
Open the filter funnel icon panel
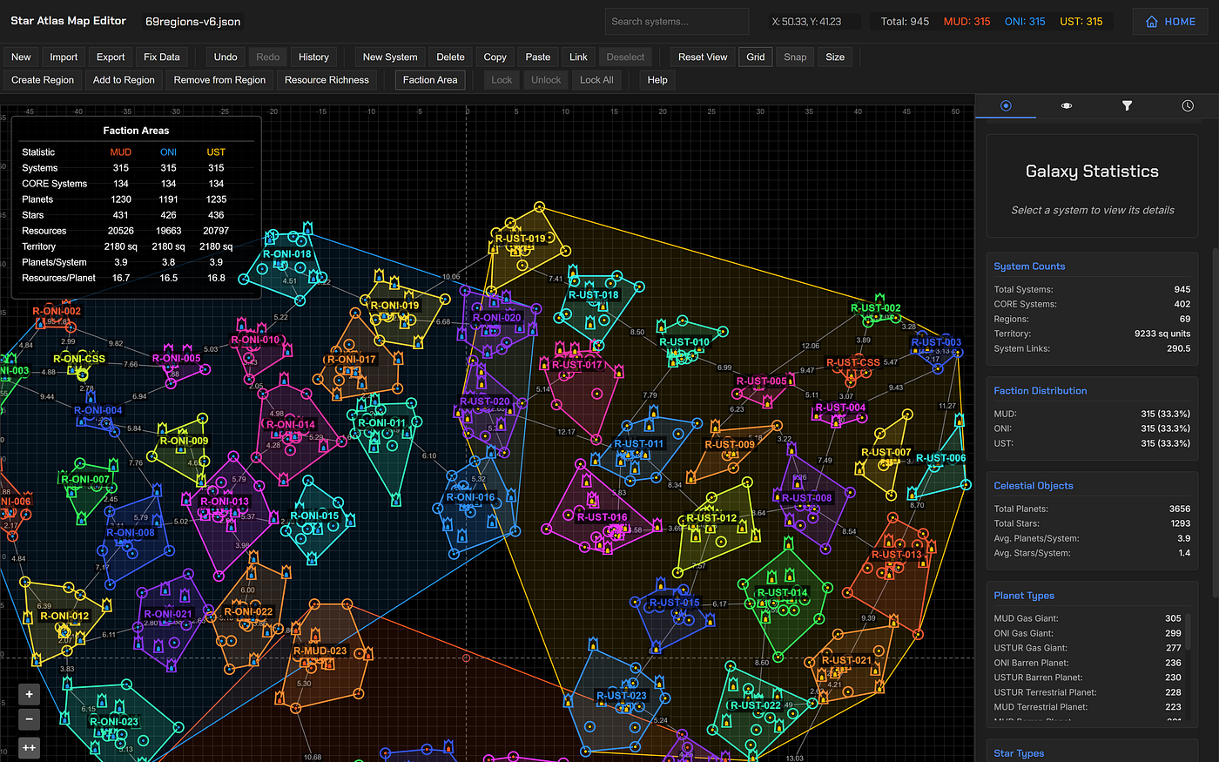1127,105
